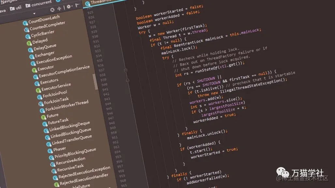Image resolution: width=335 pixels, height=188 pixels.
Task: Select RejectedExecutionException in the tree
Action: [84, 172]
